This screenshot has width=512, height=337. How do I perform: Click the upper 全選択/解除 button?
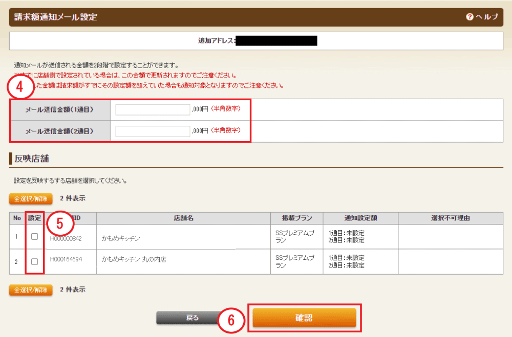(x=31, y=199)
